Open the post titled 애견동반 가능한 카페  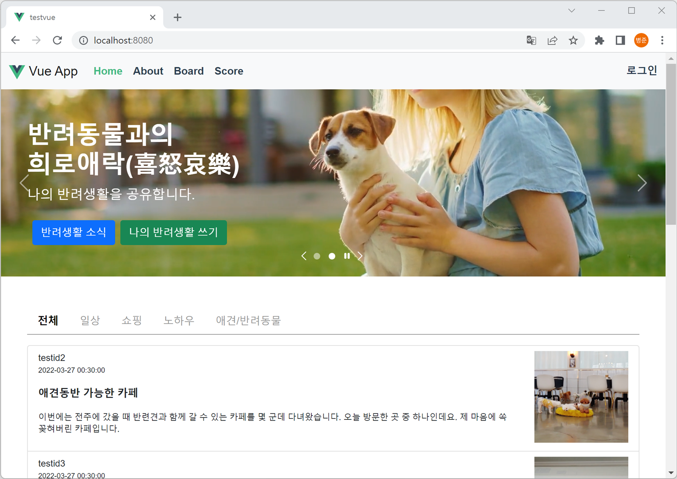point(88,393)
